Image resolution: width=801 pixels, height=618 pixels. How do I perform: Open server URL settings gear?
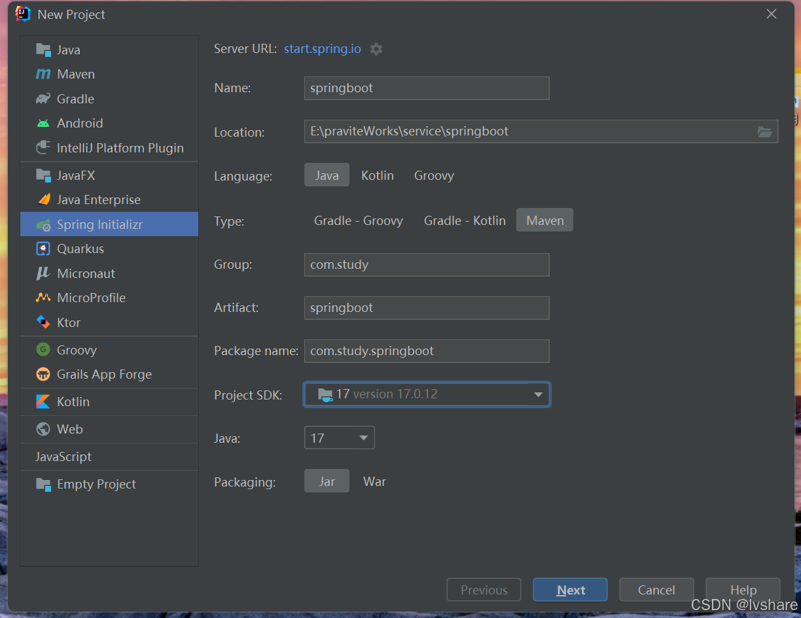tap(376, 49)
